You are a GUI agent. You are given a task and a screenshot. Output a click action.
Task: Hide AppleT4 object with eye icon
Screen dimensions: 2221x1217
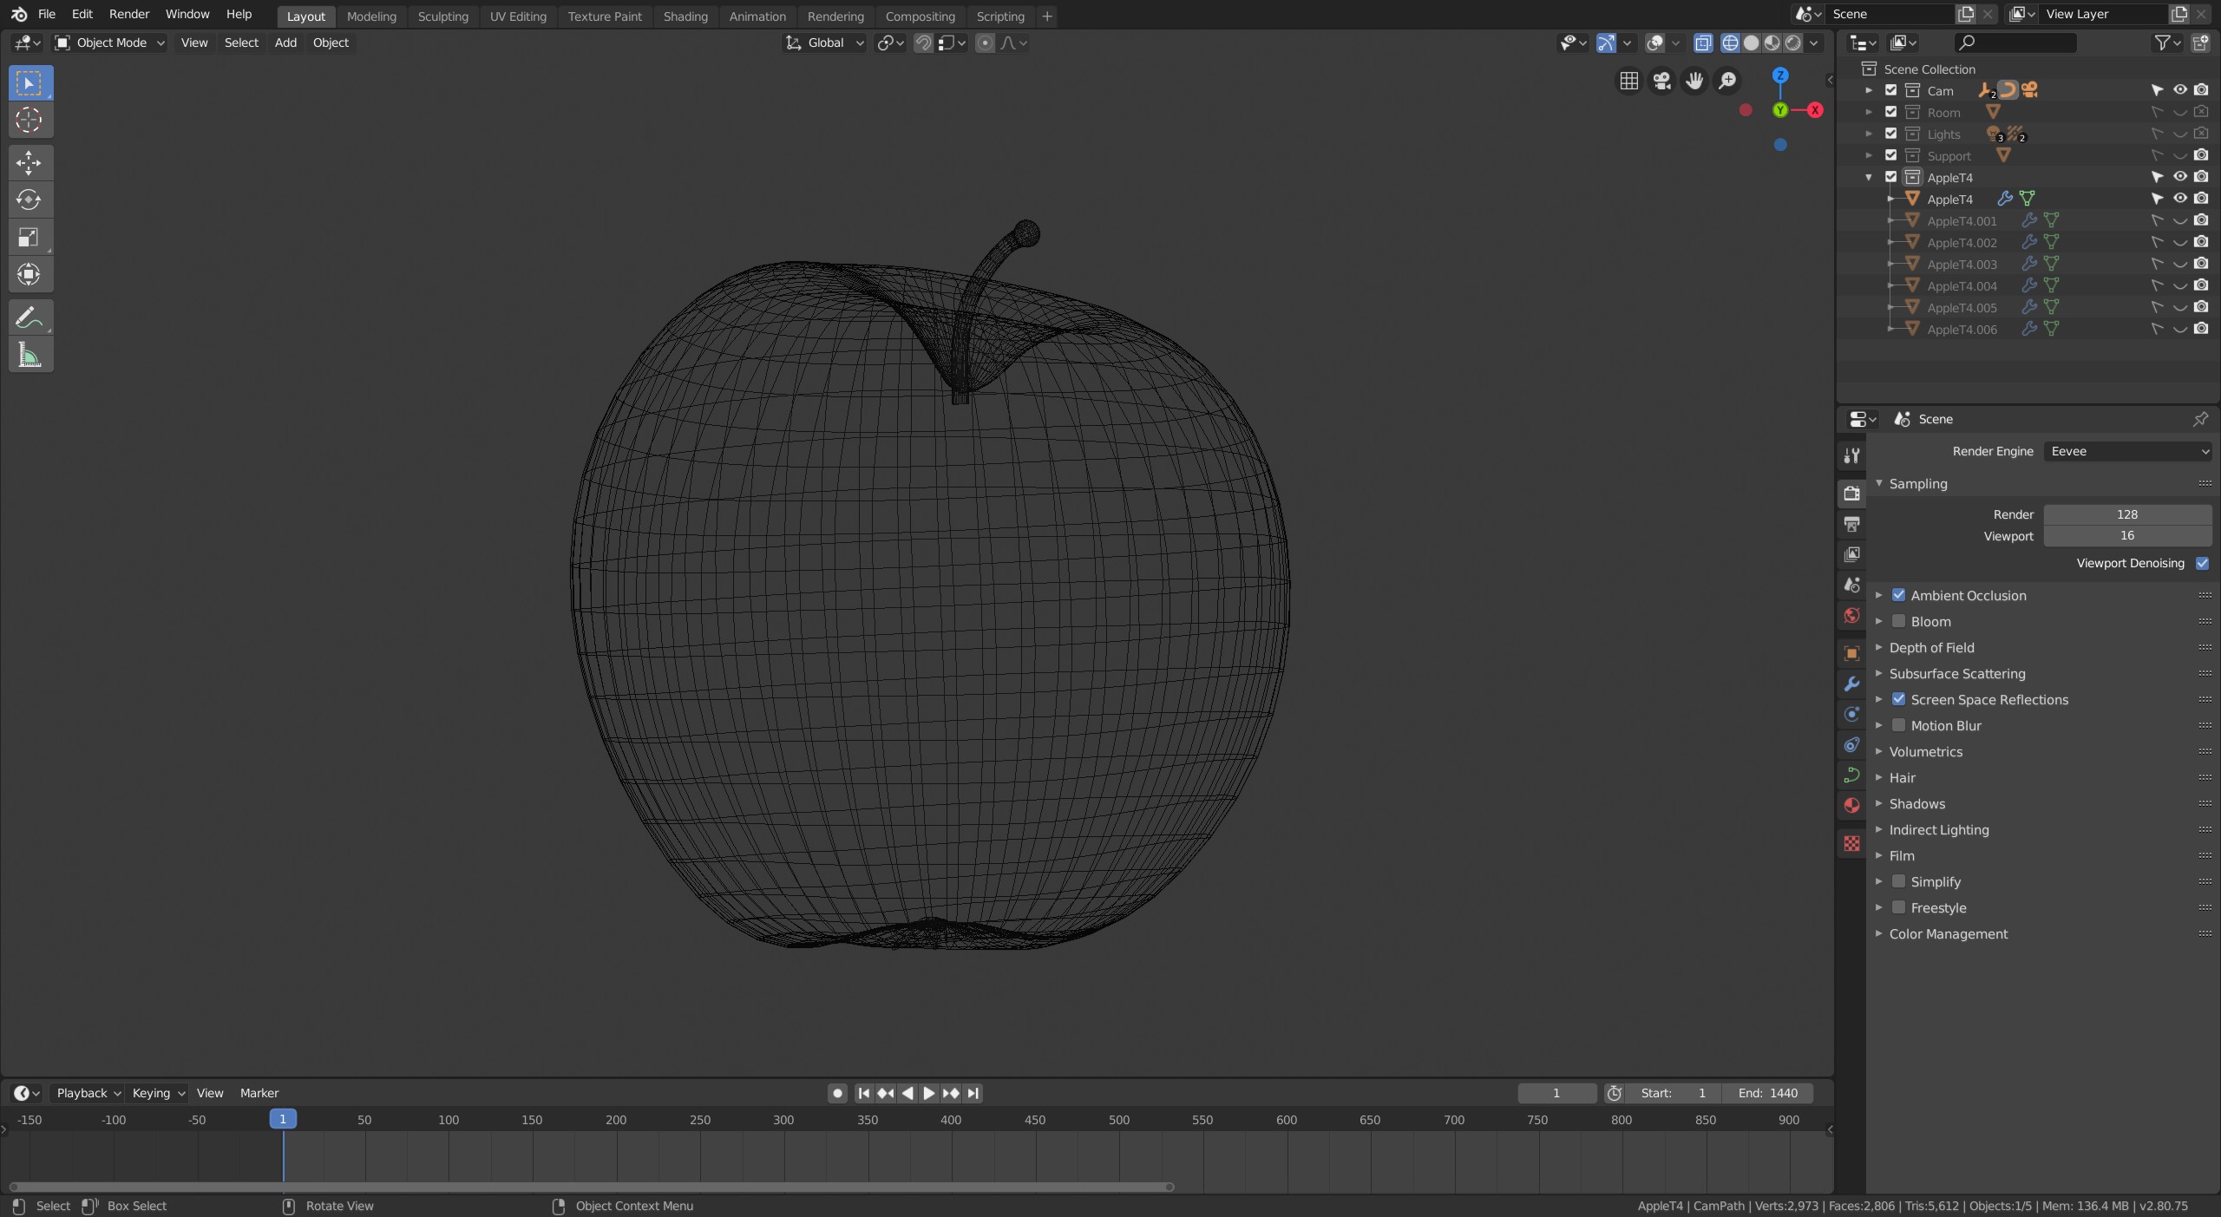click(2179, 199)
